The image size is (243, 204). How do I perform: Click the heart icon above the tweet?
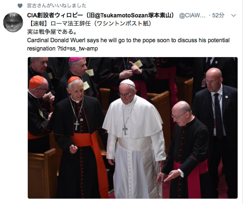(20, 6)
